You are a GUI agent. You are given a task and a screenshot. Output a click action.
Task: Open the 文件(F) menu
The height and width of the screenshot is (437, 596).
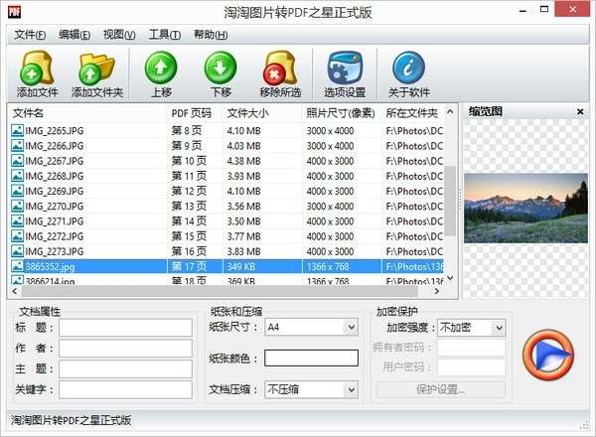click(x=30, y=35)
